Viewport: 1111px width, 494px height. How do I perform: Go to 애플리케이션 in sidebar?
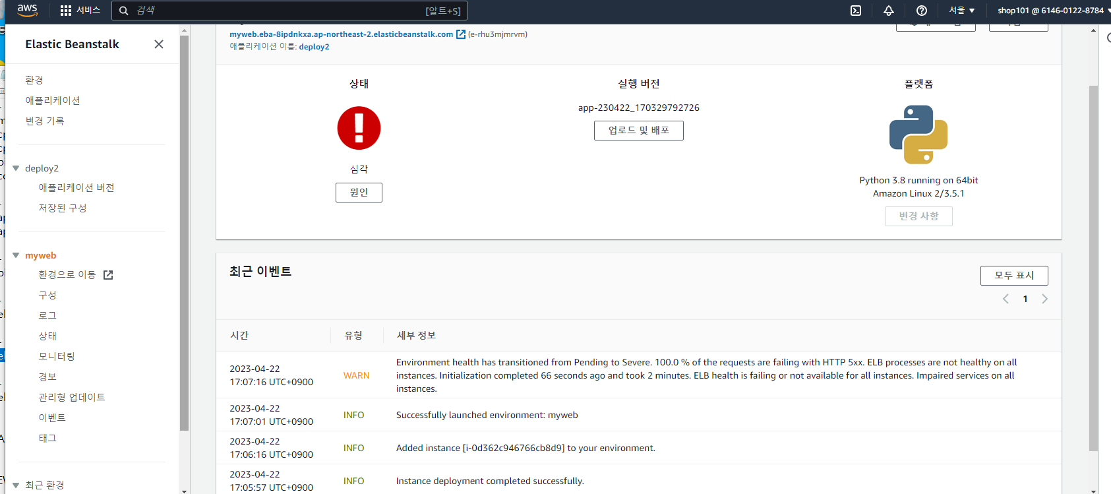click(x=53, y=100)
